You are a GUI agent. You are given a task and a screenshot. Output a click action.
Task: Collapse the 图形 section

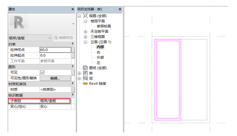pyautogui.click(x=73, y=66)
